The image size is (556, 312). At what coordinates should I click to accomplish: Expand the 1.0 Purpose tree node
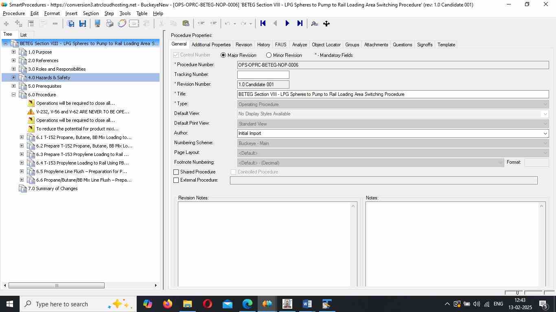coord(13,52)
